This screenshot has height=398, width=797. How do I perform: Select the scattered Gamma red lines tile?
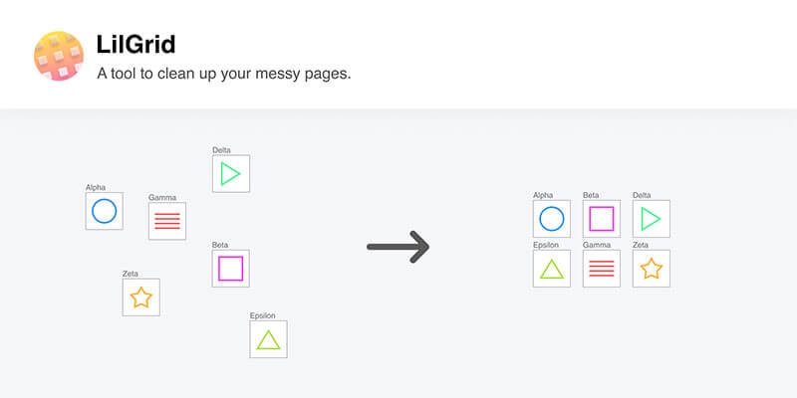(x=167, y=221)
